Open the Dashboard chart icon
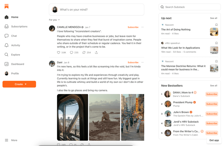The image size is (224, 146). [6, 64]
